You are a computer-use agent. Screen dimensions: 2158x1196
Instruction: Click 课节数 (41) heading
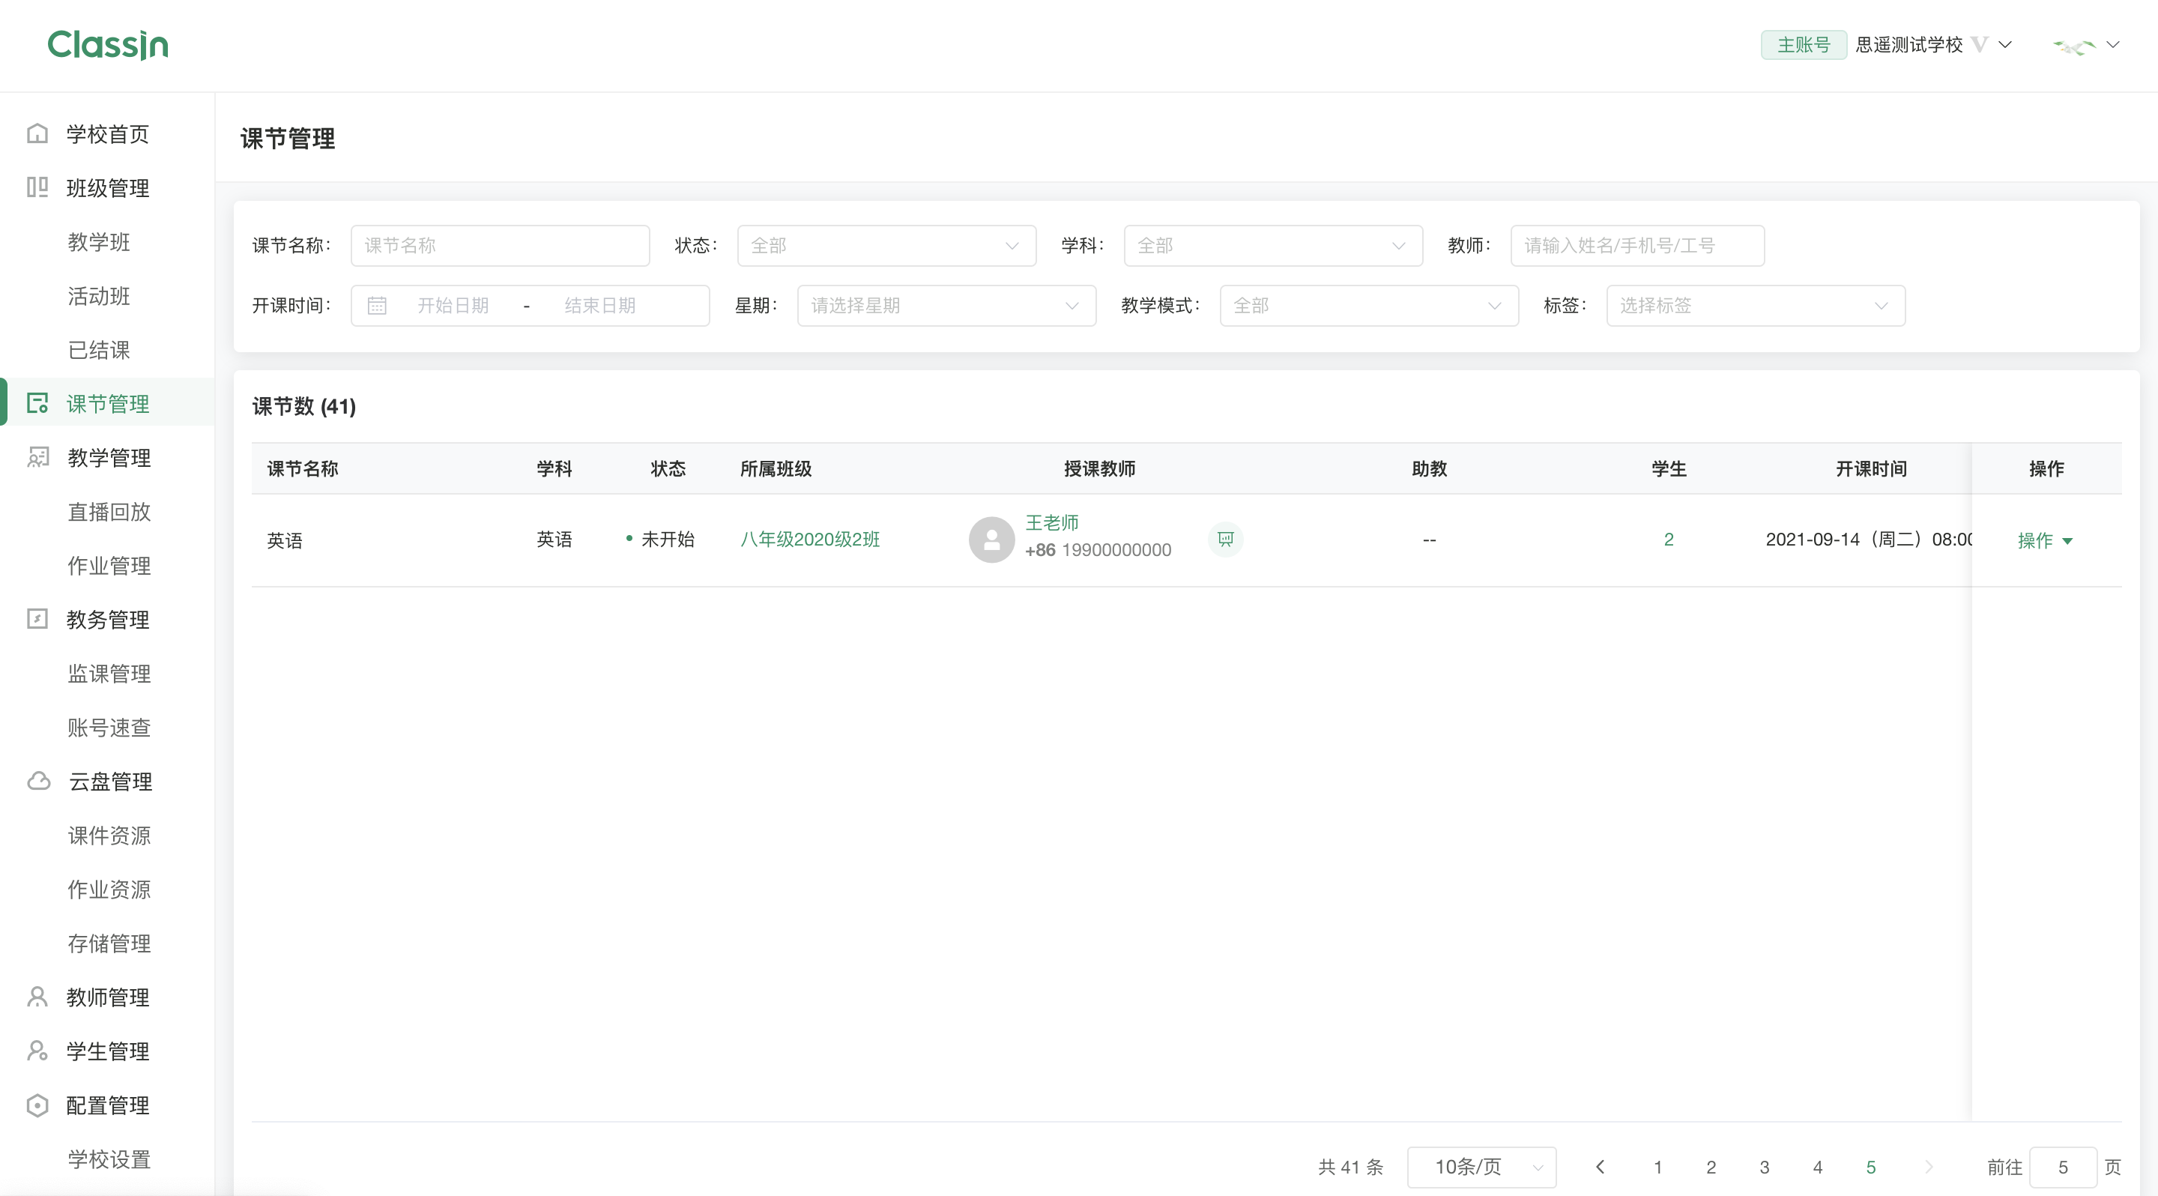click(304, 406)
